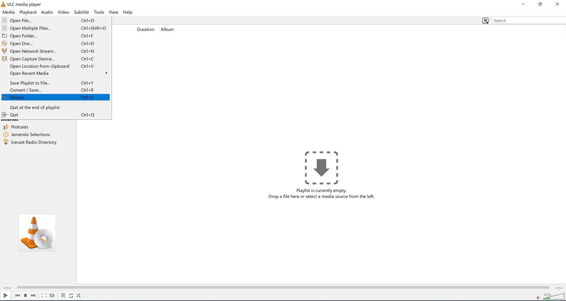Open a file via the Open File icon
This screenshot has height=301, width=566.
4,20
